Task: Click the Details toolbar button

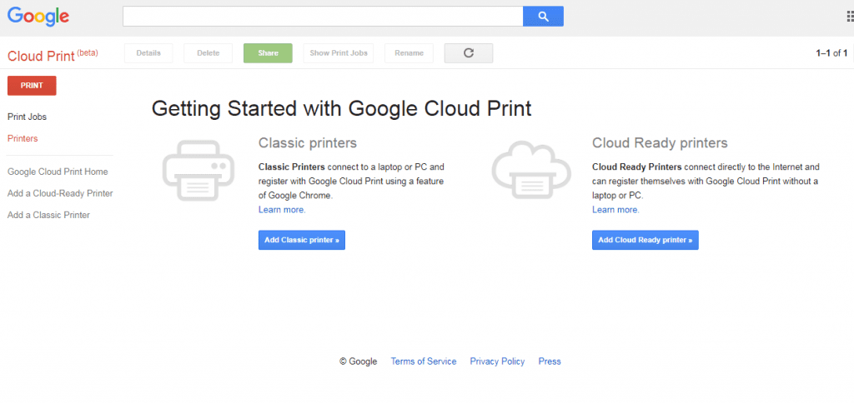Action: (x=148, y=53)
